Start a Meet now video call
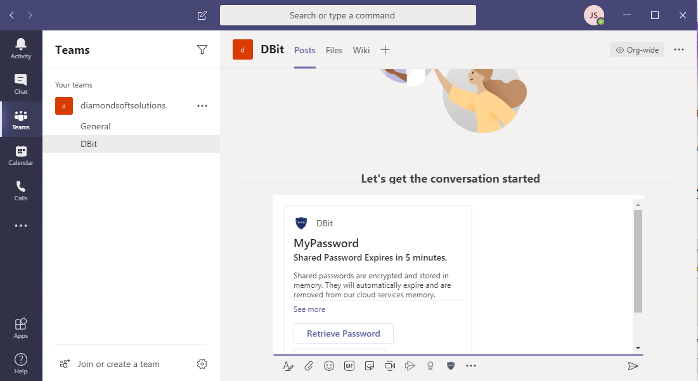The width and height of the screenshot is (698, 381). coord(390,366)
